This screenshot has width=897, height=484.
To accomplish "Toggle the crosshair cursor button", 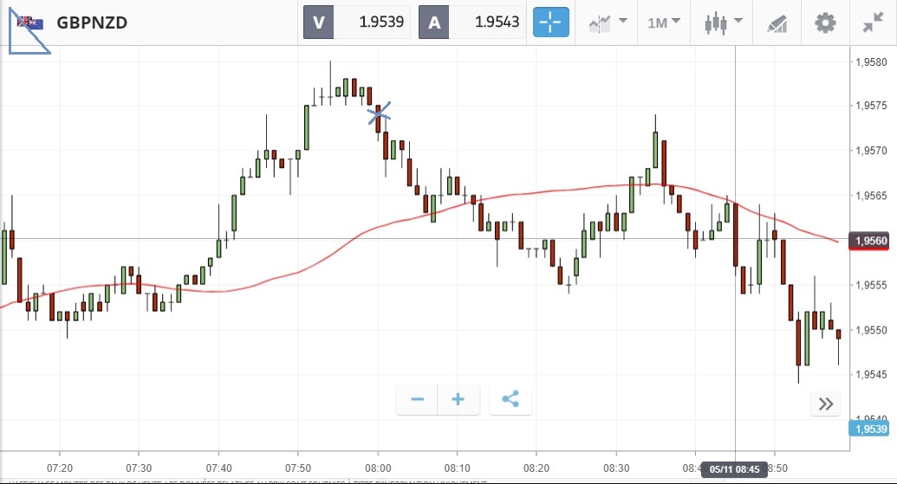I will point(550,23).
